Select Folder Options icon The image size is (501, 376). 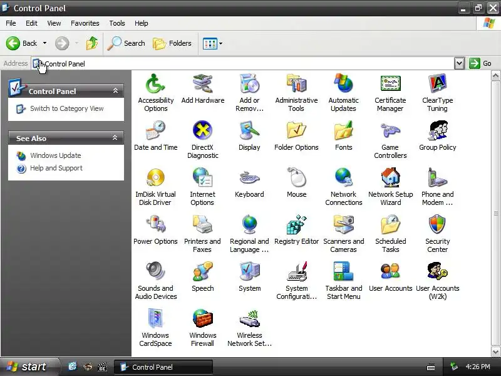coord(296,130)
